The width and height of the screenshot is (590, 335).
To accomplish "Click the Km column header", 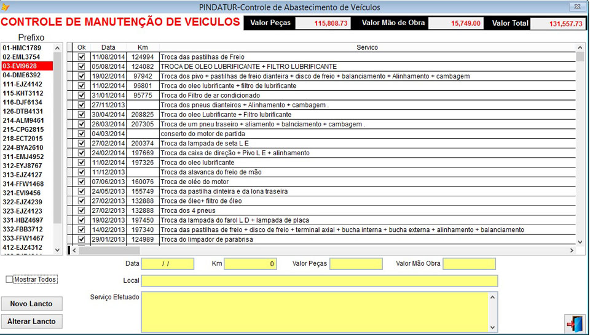I will [143, 47].
